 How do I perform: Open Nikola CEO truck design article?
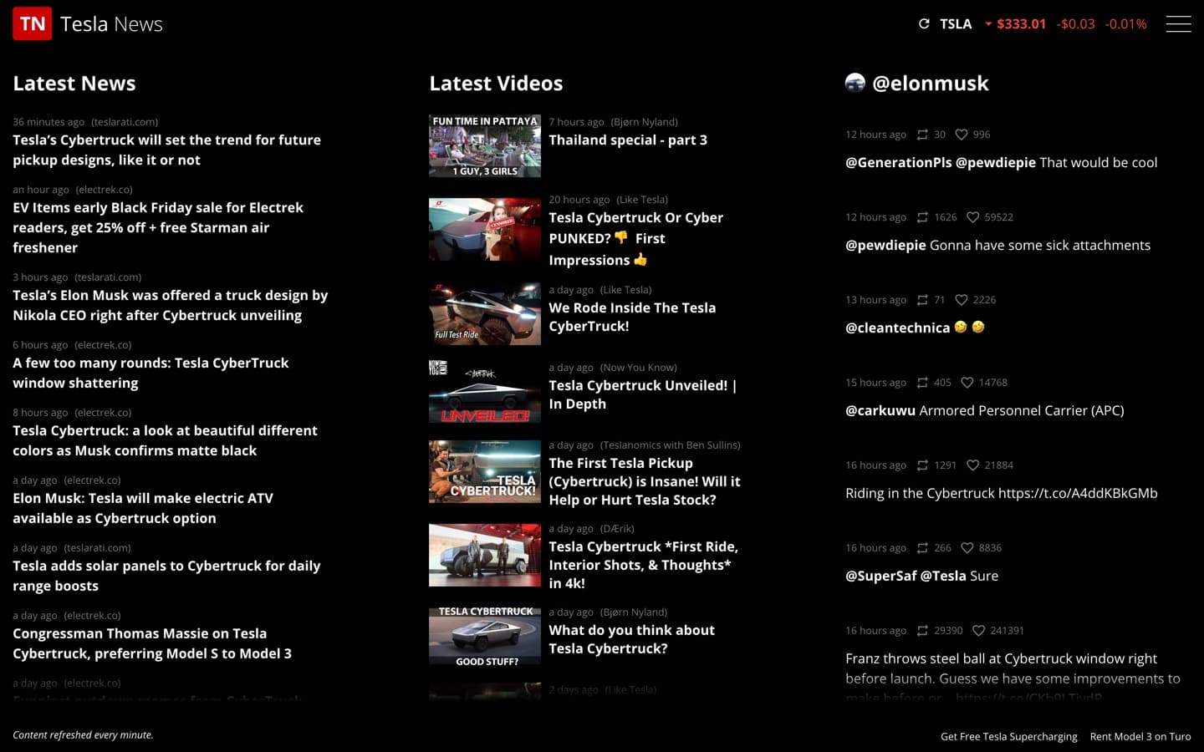[x=170, y=305]
